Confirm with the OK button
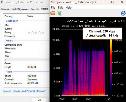The height and width of the screenshot is (102, 126). pyautogui.click(x=39, y=100)
